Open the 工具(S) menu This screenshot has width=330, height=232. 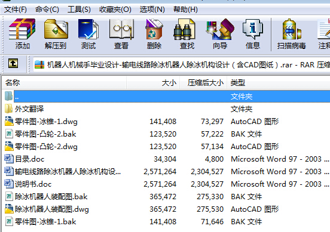tap(79, 10)
